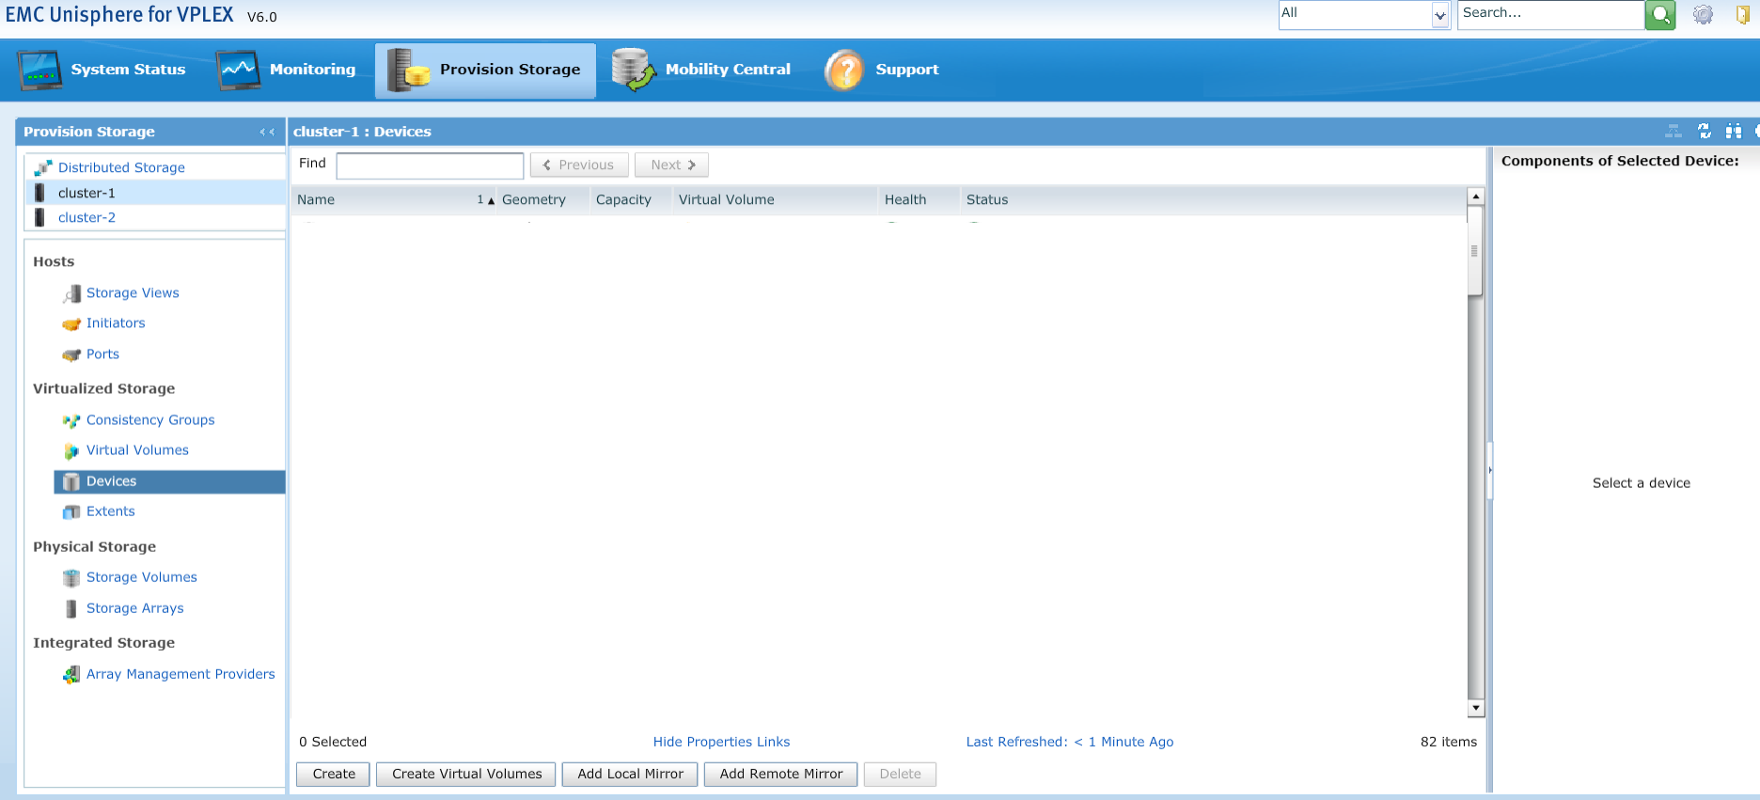Click the table scrollbar up arrow
1760x800 pixels.
tap(1475, 196)
